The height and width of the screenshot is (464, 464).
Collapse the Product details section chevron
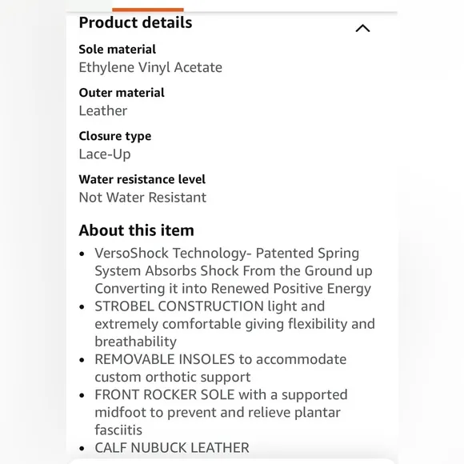(362, 29)
